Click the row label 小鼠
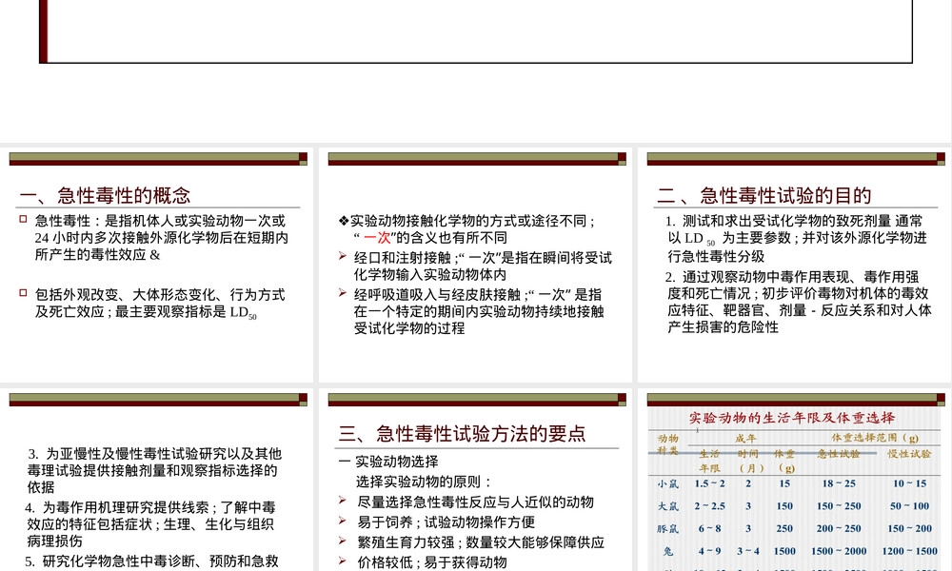The height and width of the screenshot is (571, 952). coord(668,484)
